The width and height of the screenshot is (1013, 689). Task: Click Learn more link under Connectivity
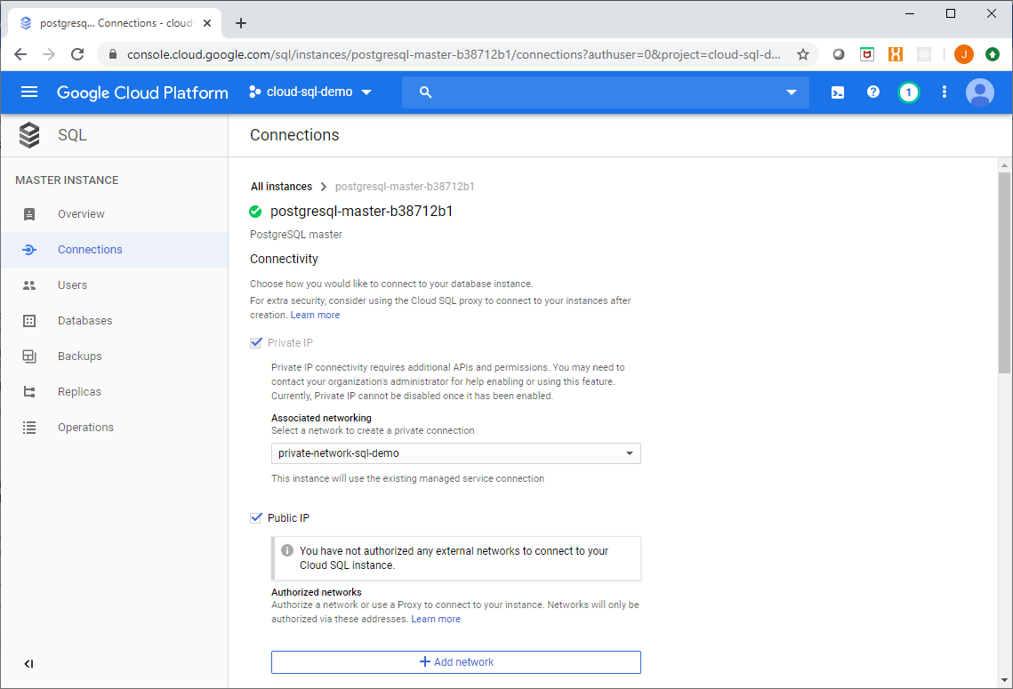[x=315, y=315]
